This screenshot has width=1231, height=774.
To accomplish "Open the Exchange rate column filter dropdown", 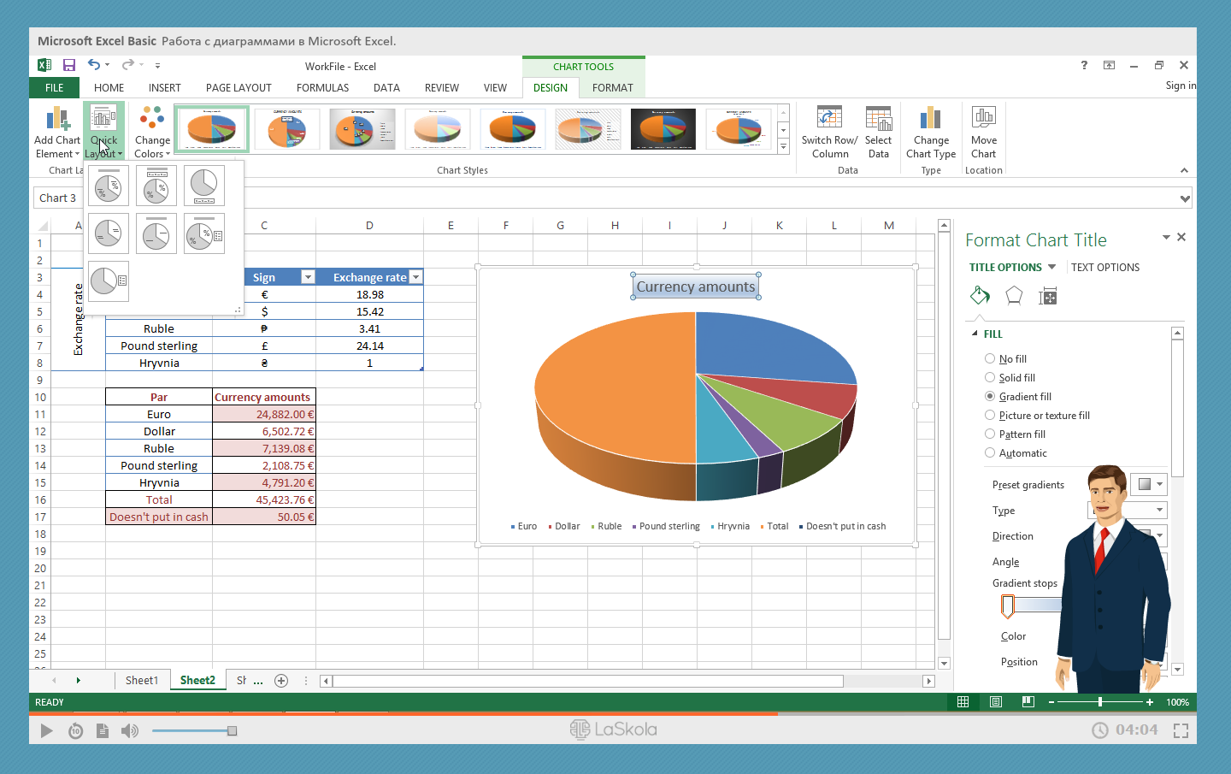I will coord(415,277).
